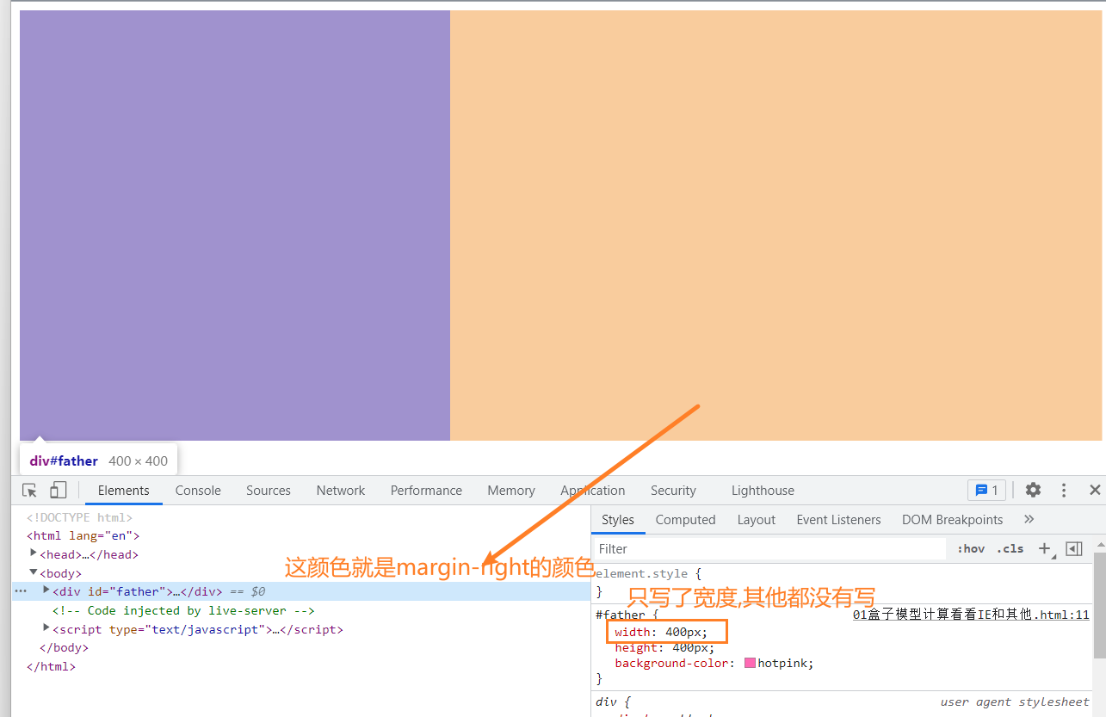Switch to the Console tab
This screenshot has height=717, width=1106.
click(x=198, y=491)
